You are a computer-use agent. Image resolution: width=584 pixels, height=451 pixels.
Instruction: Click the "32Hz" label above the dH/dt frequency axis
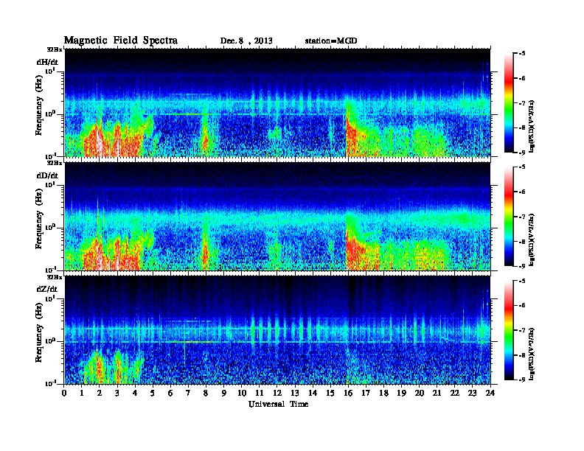(55, 49)
